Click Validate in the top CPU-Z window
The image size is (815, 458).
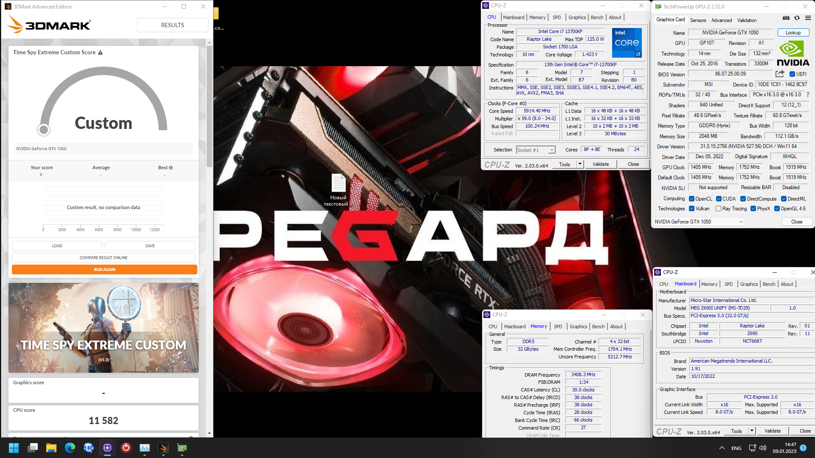(601, 164)
